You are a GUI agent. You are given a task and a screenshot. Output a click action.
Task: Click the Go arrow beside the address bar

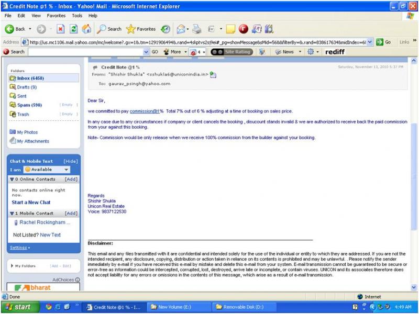(383, 42)
